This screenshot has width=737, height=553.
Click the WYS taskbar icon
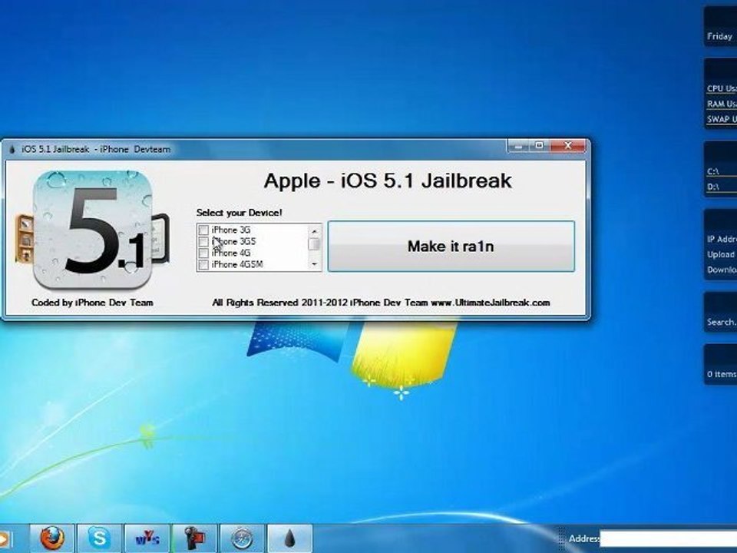147,538
